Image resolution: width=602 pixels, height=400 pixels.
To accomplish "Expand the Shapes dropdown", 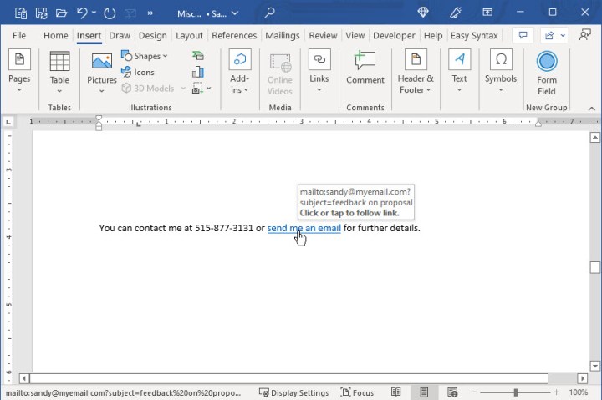I will coord(144,56).
